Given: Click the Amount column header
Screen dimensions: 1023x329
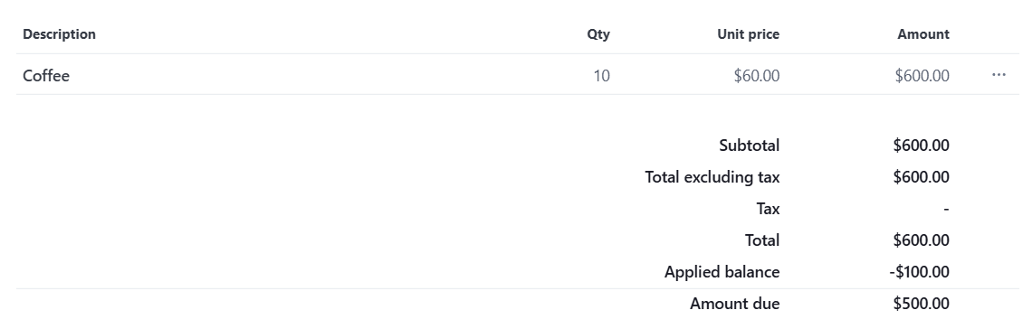Looking at the screenshot, I should point(923,33).
